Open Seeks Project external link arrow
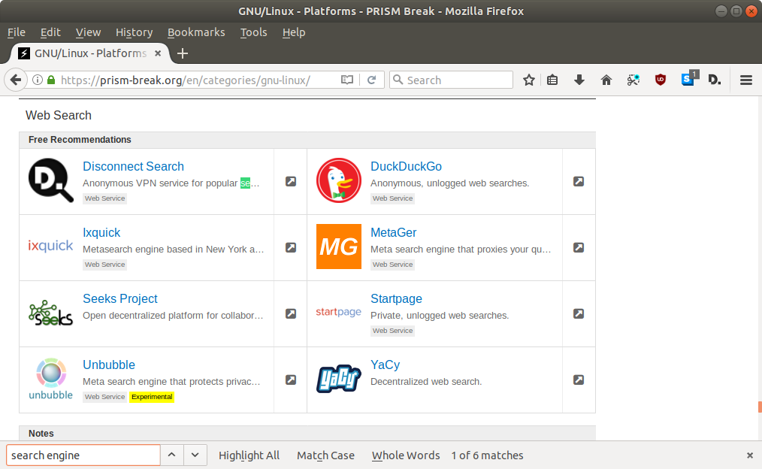This screenshot has height=469, width=762. (x=291, y=313)
